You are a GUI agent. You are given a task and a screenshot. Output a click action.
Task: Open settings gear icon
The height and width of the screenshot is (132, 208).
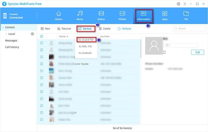[x=179, y=4]
